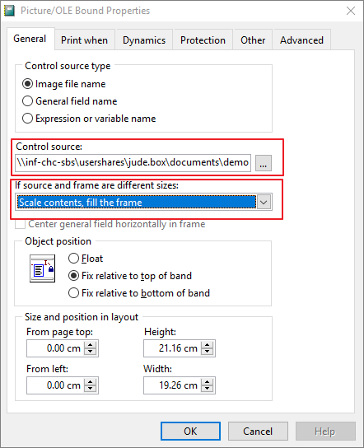Select Fix relative to bottom of band
This screenshot has height=448, width=364.
[x=139, y=293]
